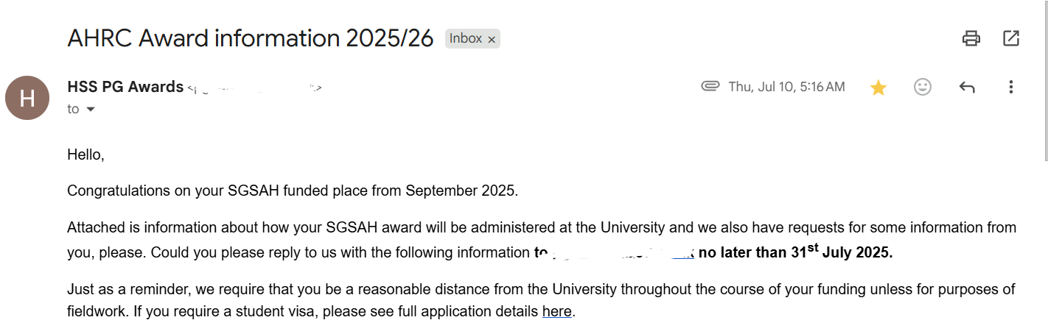
Task: Click the 'Congratulations on your SGSAH' sentence
Action: click(293, 191)
